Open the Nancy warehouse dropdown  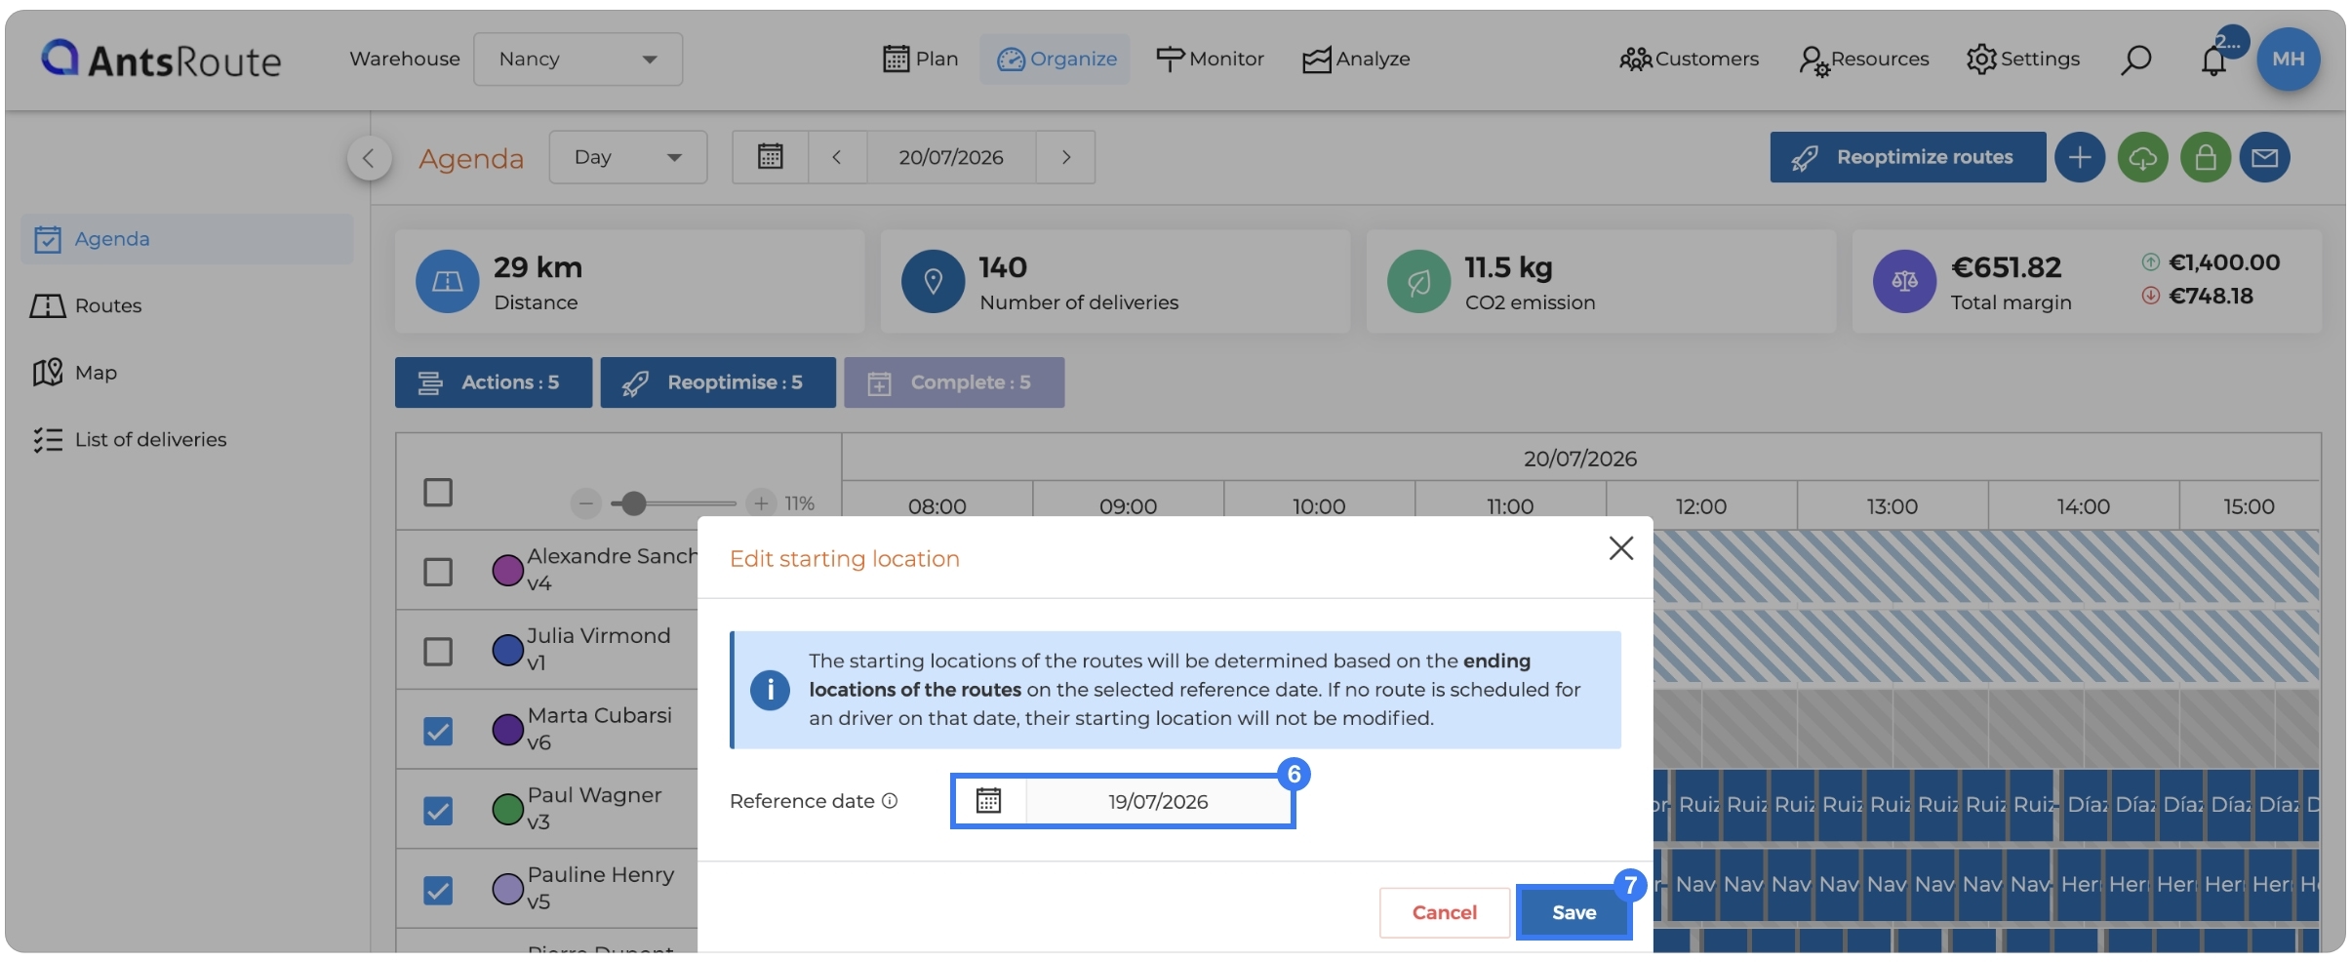[578, 60]
